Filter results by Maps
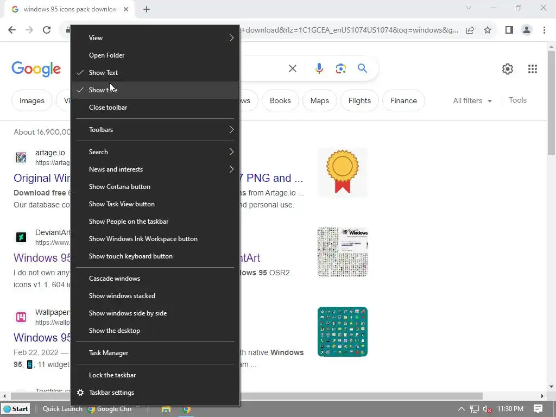 (x=319, y=100)
